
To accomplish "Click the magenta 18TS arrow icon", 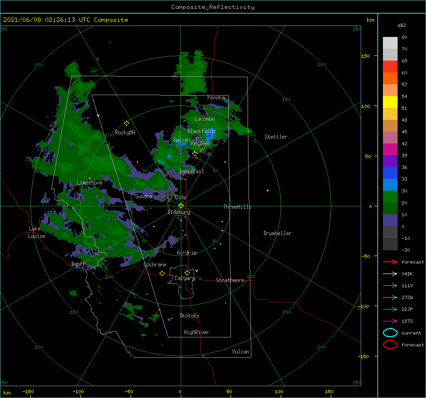I will pyautogui.click(x=390, y=321).
